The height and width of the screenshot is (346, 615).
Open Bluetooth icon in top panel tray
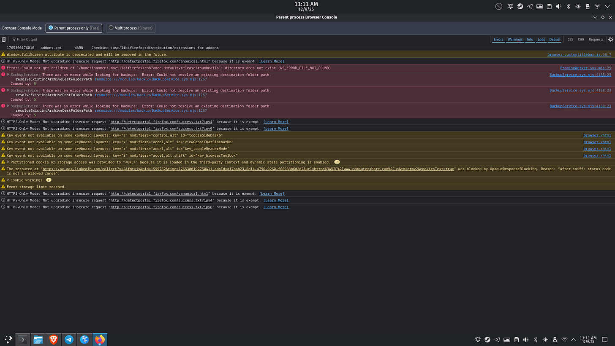click(569, 6)
